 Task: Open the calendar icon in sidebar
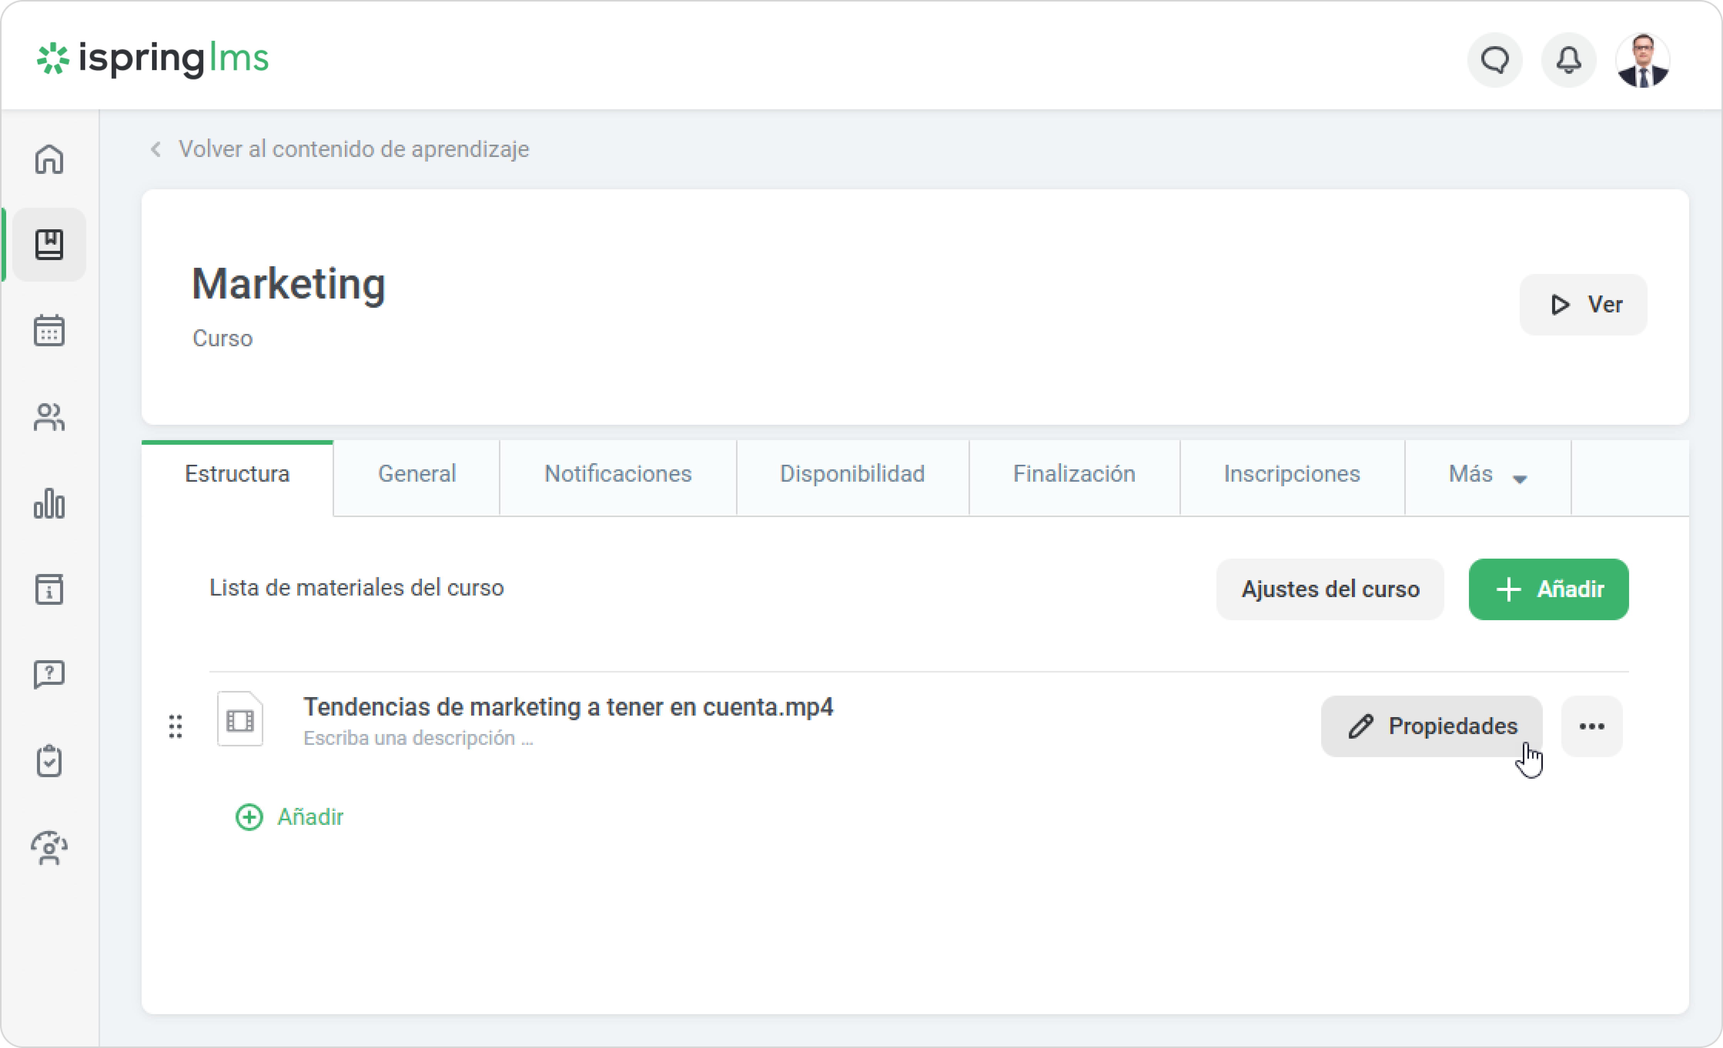(x=49, y=330)
